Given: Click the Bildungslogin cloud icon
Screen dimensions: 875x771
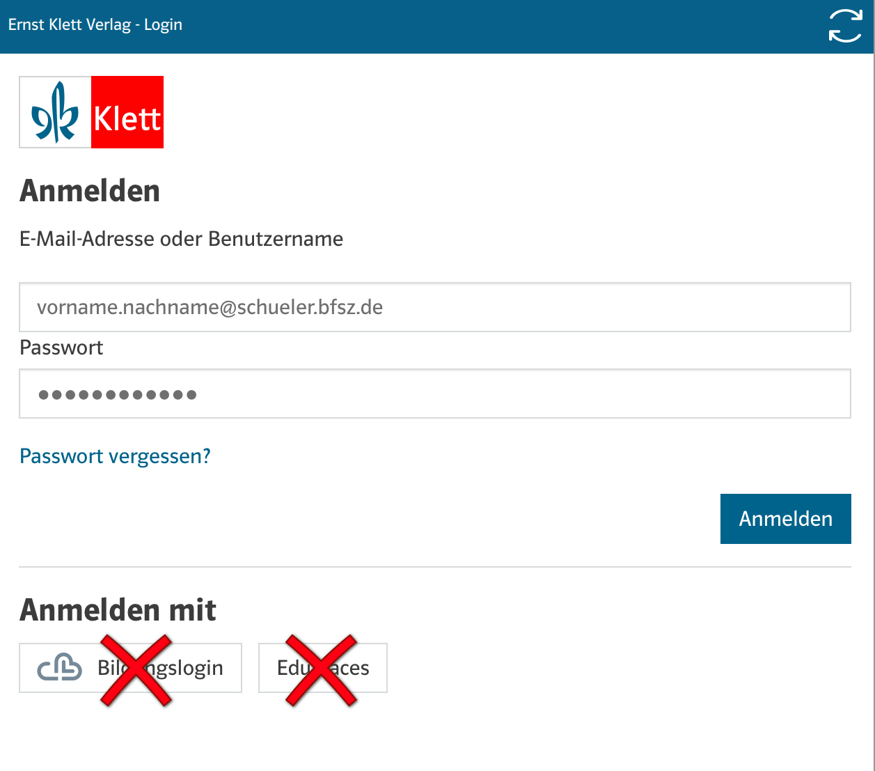Looking at the screenshot, I should coord(60,668).
